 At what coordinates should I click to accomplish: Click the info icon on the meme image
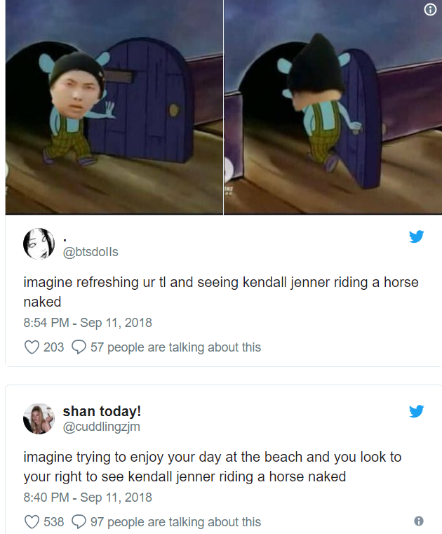430,10
